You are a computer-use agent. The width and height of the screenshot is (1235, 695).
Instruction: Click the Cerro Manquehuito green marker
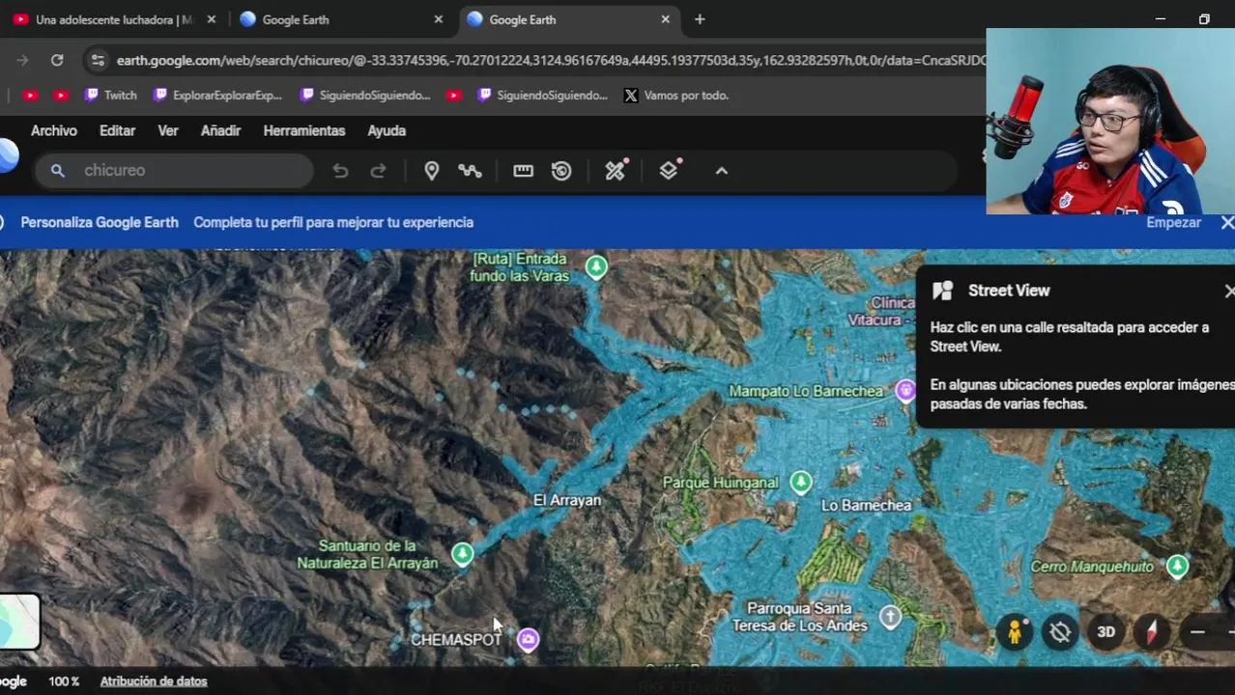point(1177,566)
